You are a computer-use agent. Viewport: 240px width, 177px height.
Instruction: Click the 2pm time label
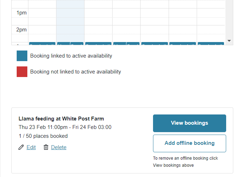click(x=21, y=30)
